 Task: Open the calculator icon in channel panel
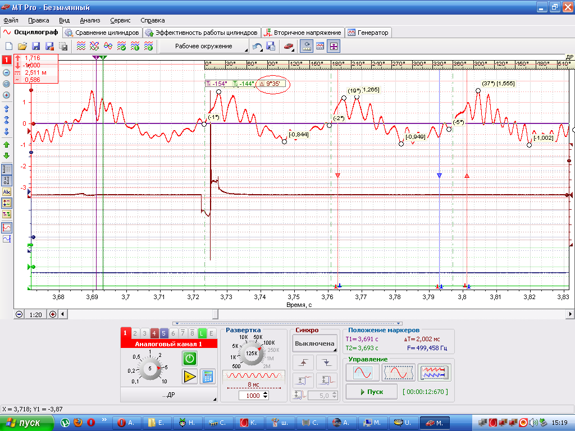[x=208, y=377]
